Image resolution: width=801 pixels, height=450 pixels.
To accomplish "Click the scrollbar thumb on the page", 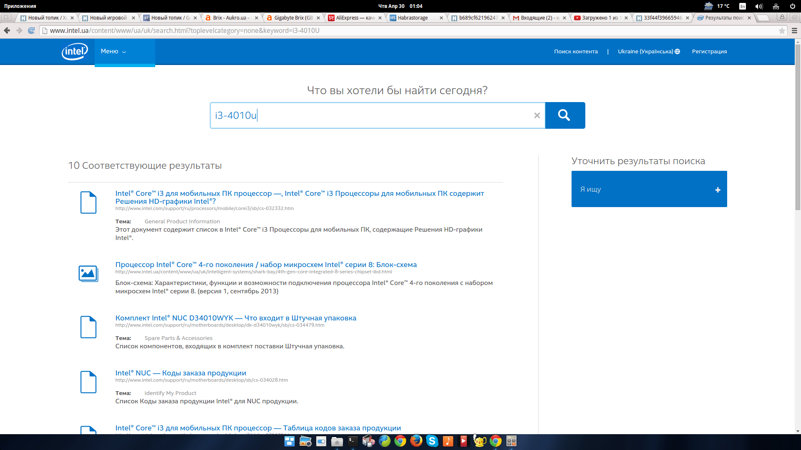I will [x=798, y=127].
